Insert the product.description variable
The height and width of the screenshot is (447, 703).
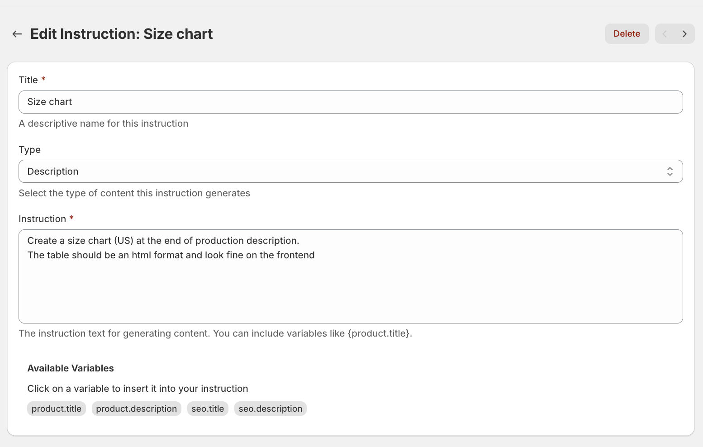(x=136, y=409)
